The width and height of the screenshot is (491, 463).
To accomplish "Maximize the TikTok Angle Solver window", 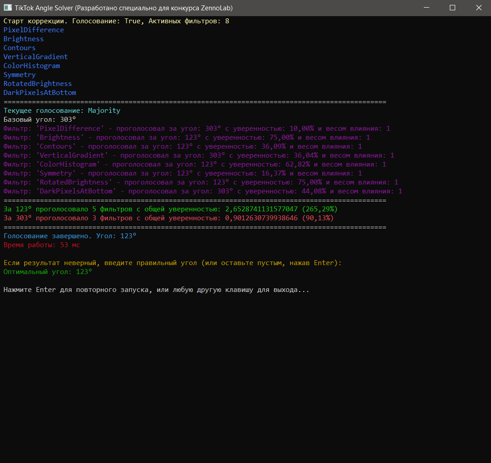I will click(x=453, y=8).
